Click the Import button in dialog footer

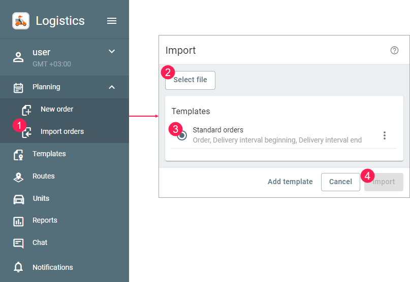(x=384, y=182)
